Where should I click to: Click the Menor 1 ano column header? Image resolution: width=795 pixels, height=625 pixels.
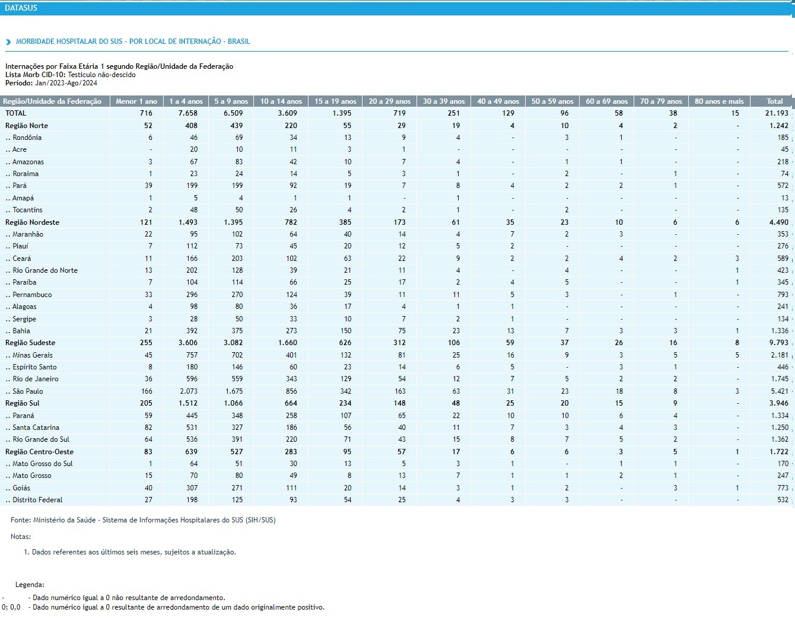click(x=136, y=101)
